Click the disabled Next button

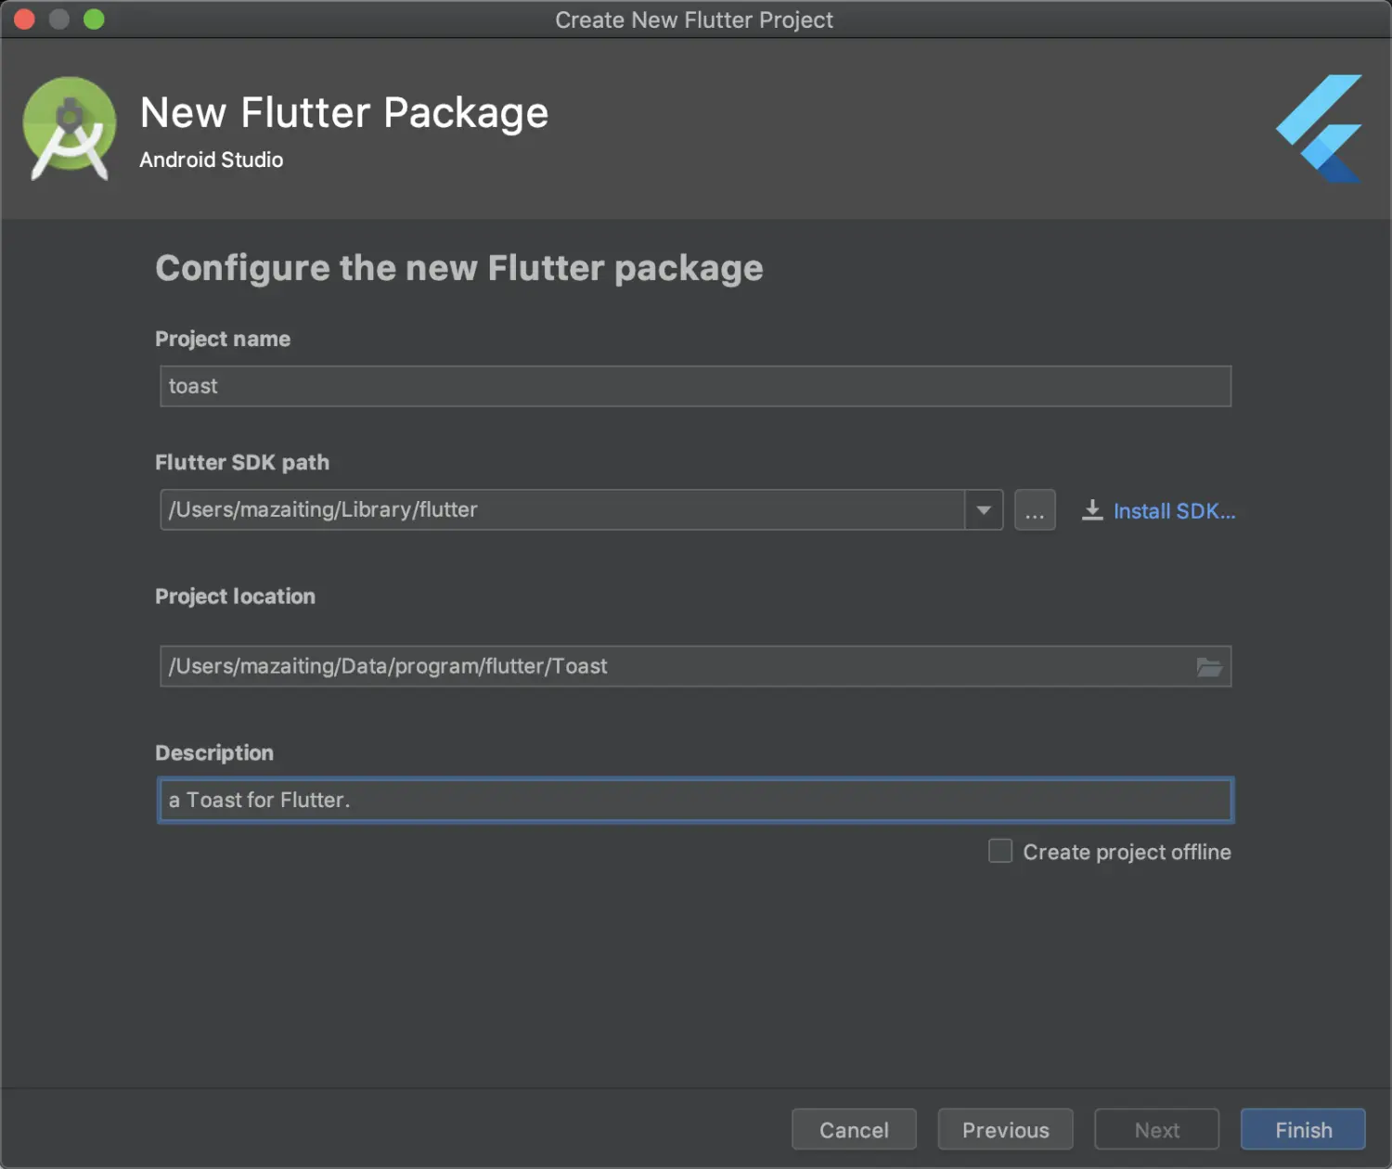tap(1157, 1130)
